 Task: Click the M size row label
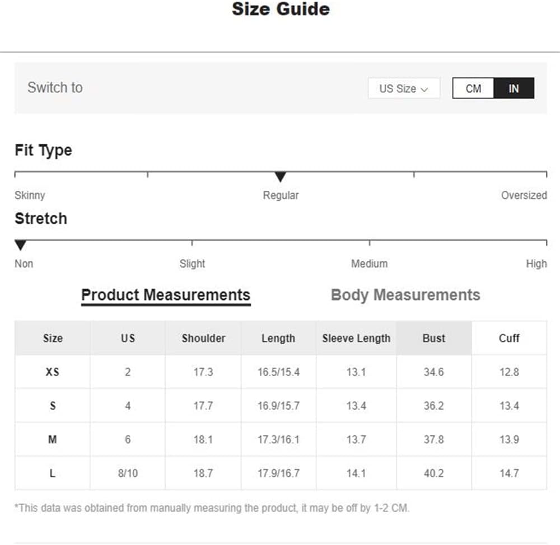tap(53, 439)
